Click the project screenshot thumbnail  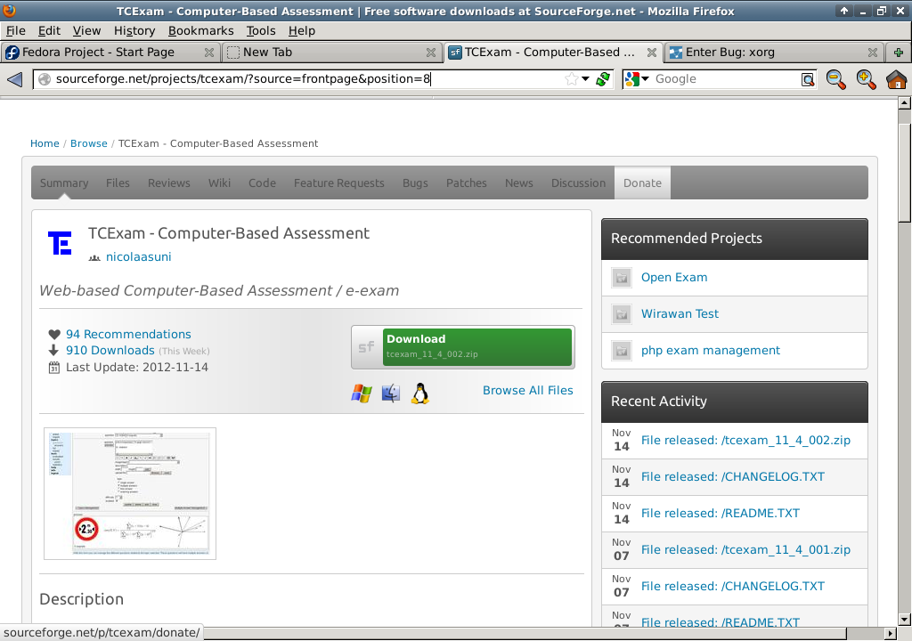point(130,493)
